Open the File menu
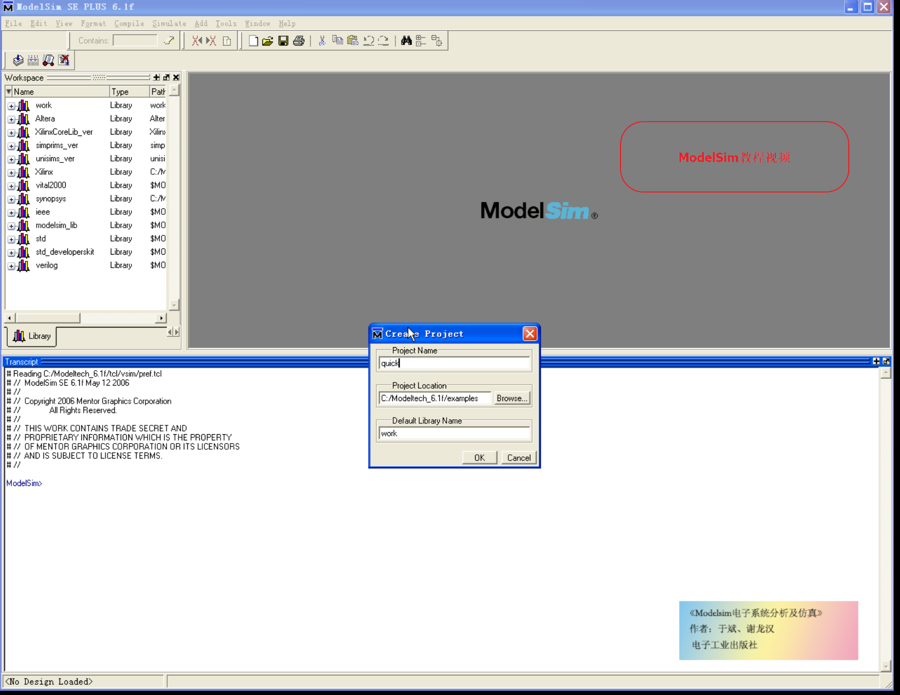 point(13,23)
